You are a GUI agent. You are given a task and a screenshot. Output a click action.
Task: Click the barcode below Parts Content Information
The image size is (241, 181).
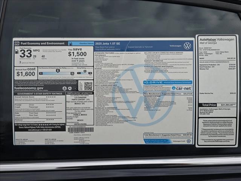pos(79,129)
